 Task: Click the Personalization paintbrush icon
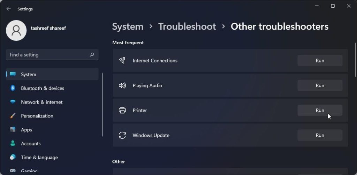13,116
